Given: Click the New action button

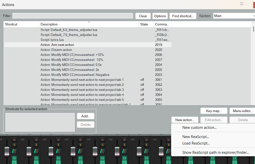Looking at the screenshot, I should pyautogui.click(x=185, y=120).
